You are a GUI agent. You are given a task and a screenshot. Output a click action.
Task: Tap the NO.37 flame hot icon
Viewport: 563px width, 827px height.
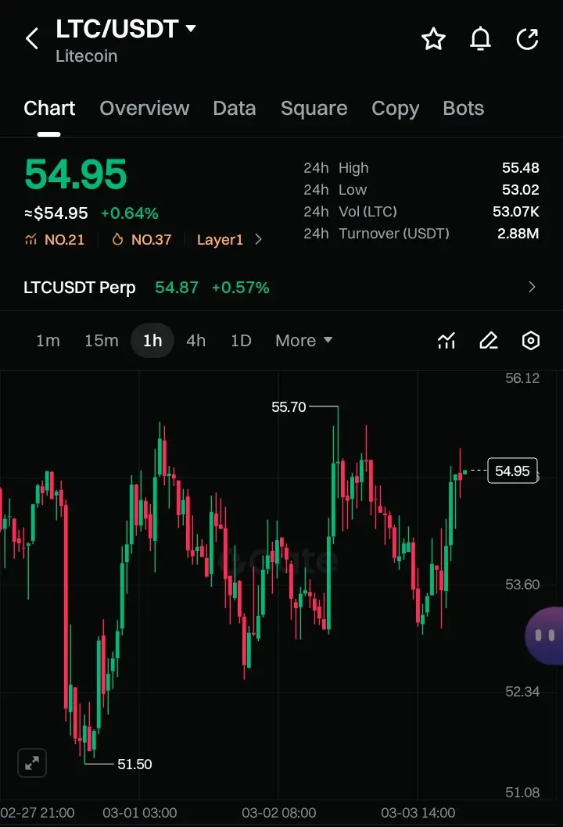(117, 239)
